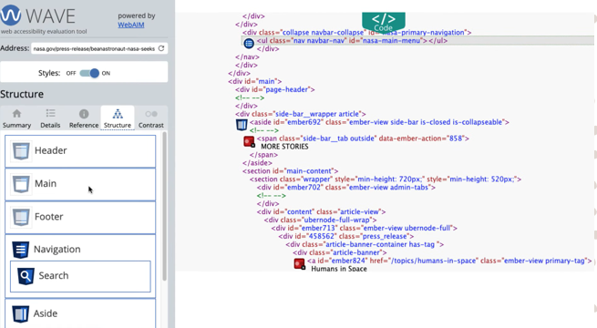This screenshot has width=597, height=328.
Task: Switch to the Details tab
Action: [50, 118]
